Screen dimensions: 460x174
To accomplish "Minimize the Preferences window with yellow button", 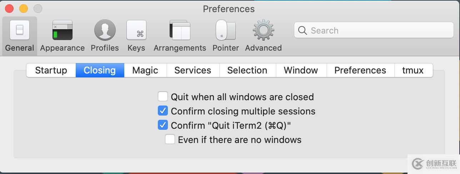I will [x=24, y=9].
